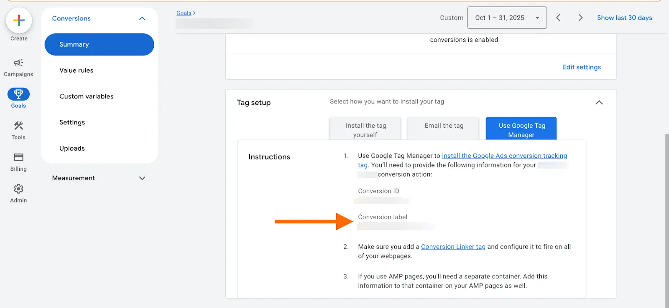Click the Tag setup heading

(x=254, y=103)
